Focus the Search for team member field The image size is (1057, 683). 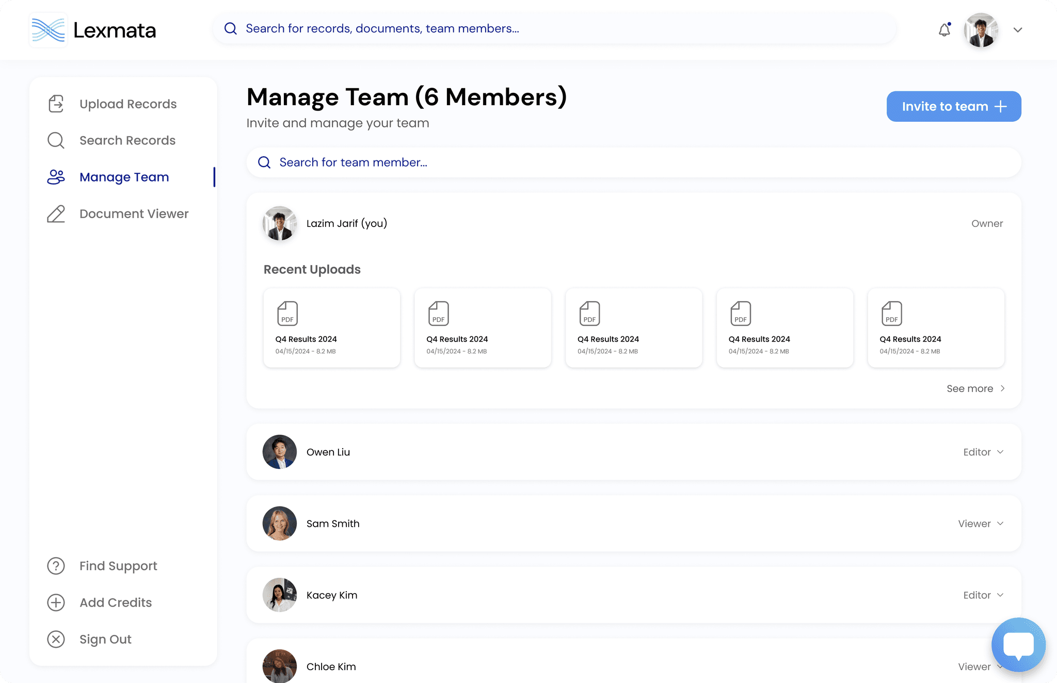click(x=633, y=162)
